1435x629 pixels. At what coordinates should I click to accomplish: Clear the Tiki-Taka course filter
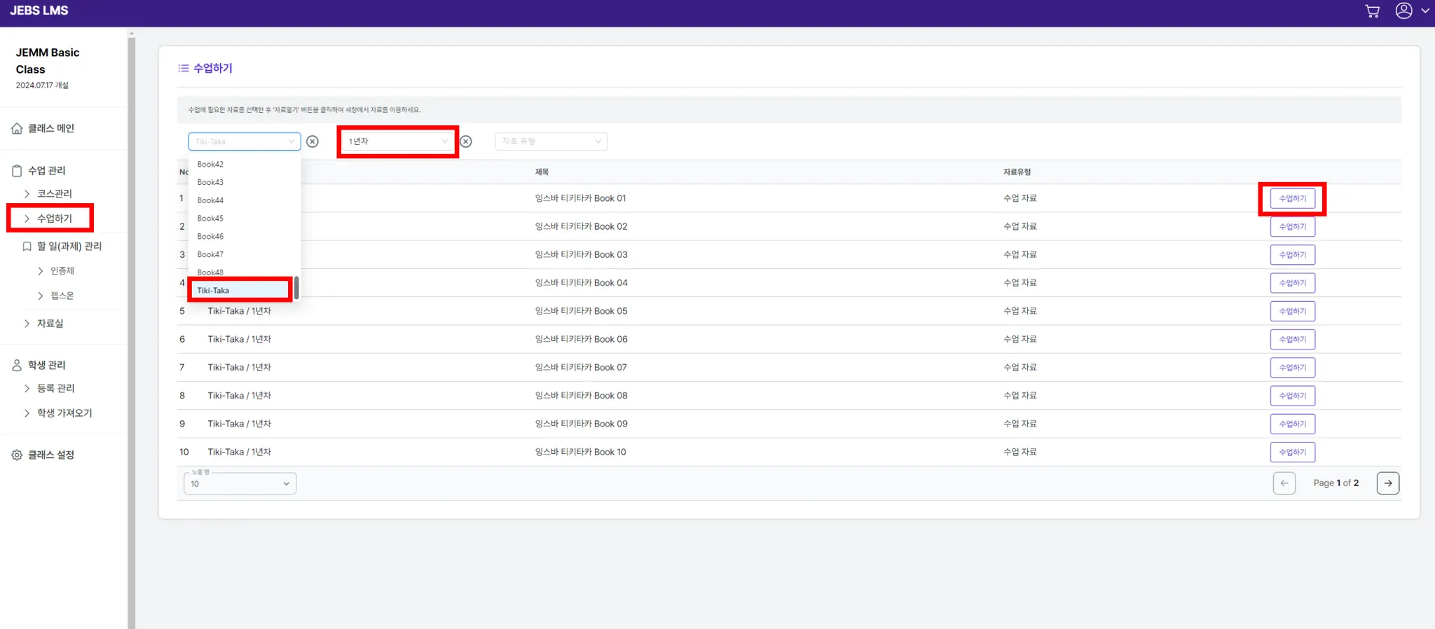pos(313,141)
